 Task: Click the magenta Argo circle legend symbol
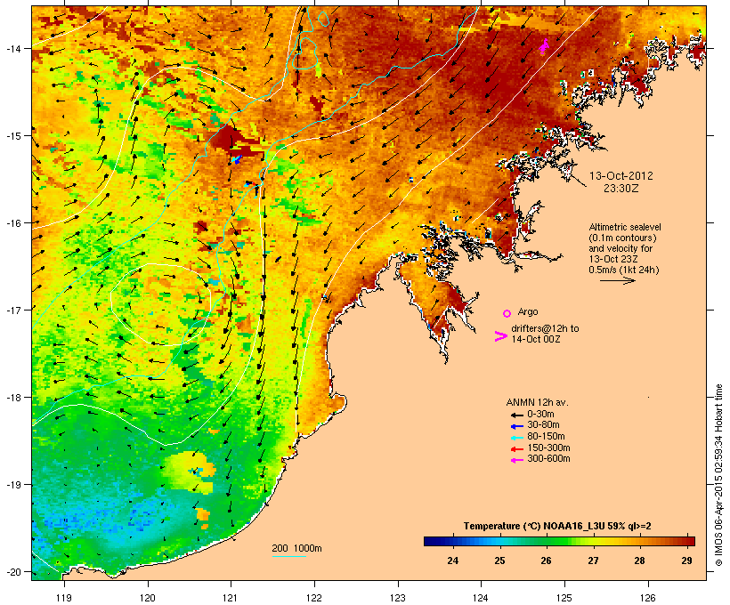pos(507,313)
